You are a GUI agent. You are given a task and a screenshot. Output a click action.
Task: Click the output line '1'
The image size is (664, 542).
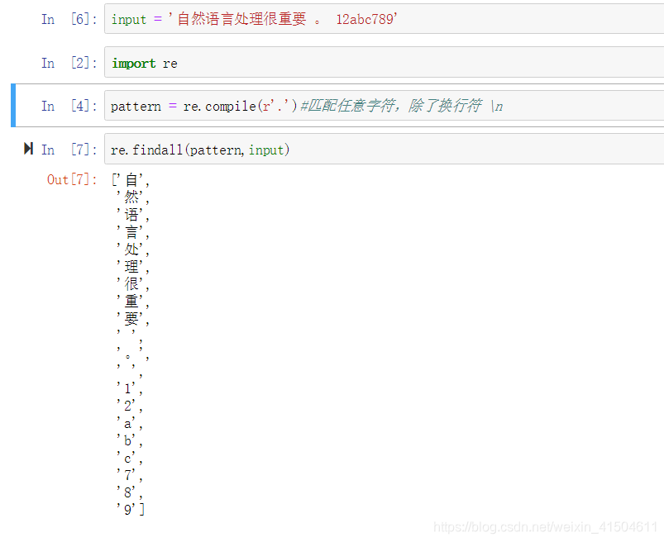[x=130, y=387]
